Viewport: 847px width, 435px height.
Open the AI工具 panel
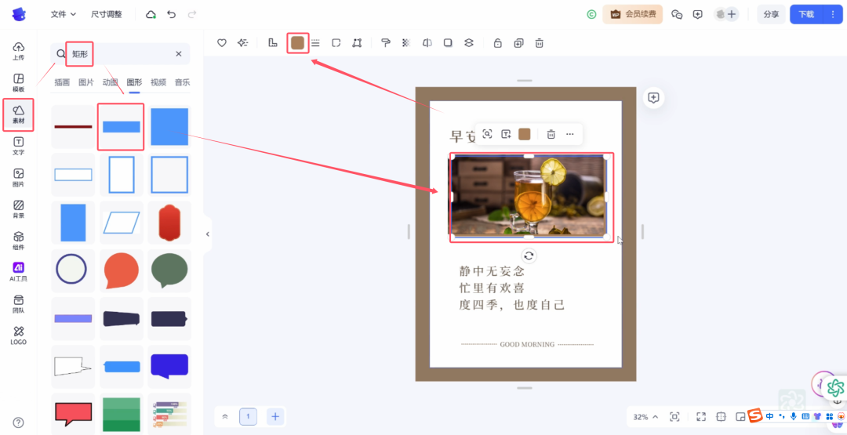point(18,273)
